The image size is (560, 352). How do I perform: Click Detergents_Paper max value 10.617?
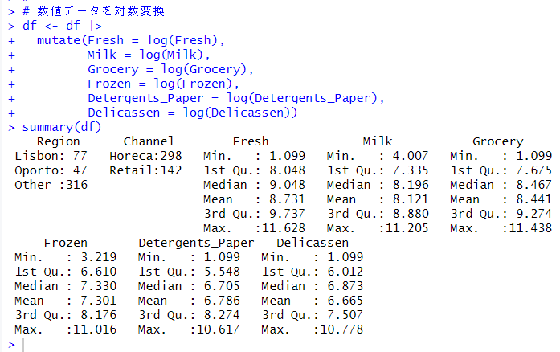pos(219,329)
